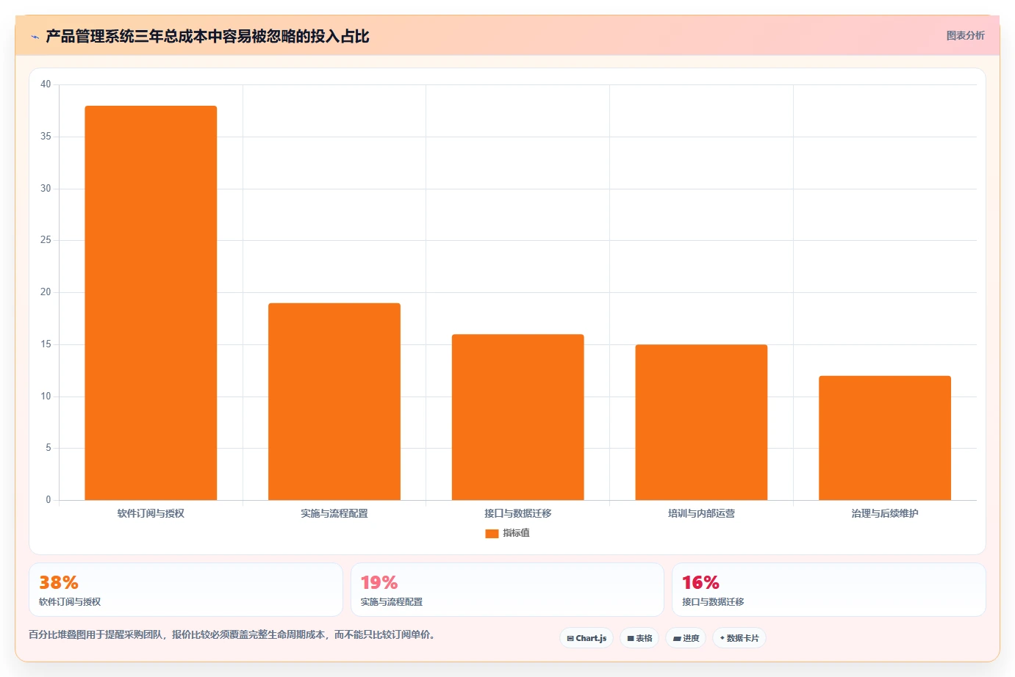This screenshot has height=677, width=1015.
Task: Click the footer note starting 百分比堆叠图
Action: coord(233,634)
